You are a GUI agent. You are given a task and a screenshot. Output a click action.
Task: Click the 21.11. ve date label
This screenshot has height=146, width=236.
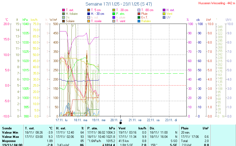[x=135, y=120]
